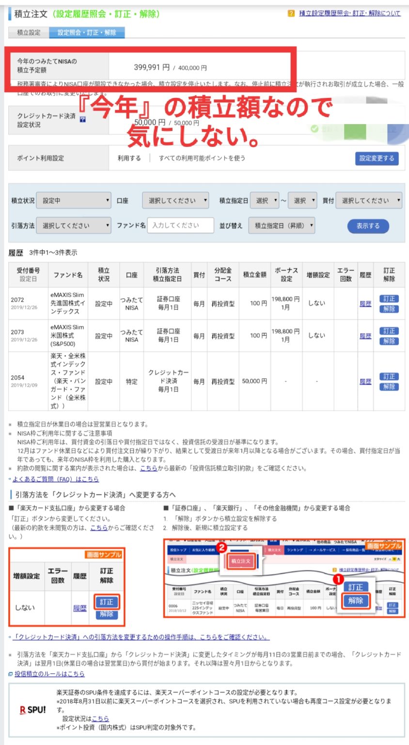
Task: Click the help question mark icon at top
Action: [x=291, y=14]
